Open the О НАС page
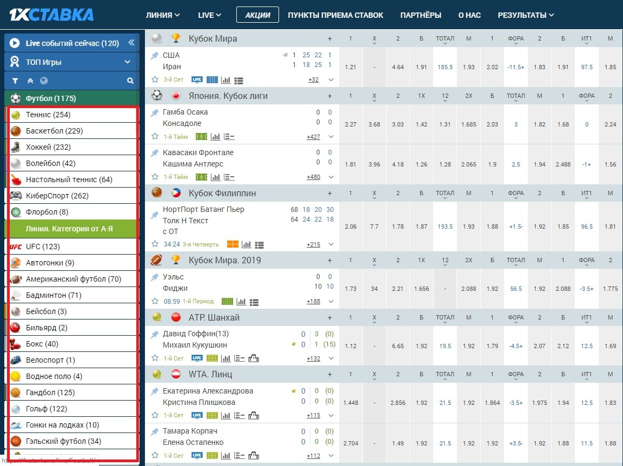623x466 pixels. coord(469,15)
